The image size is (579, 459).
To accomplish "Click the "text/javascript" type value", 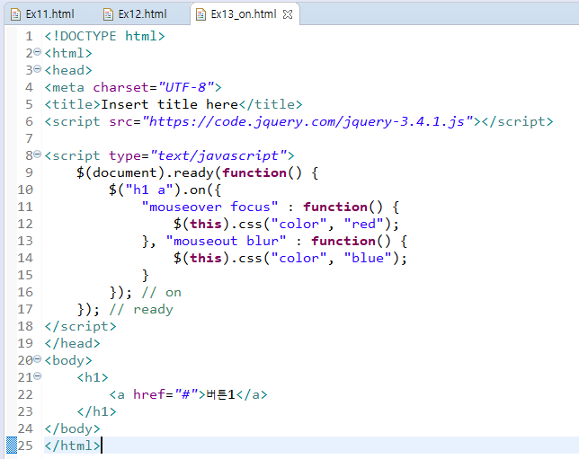I will (219, 155).
